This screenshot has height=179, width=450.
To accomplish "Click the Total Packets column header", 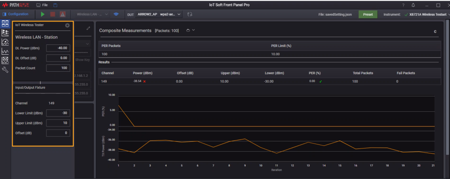I will click(363, 73).
